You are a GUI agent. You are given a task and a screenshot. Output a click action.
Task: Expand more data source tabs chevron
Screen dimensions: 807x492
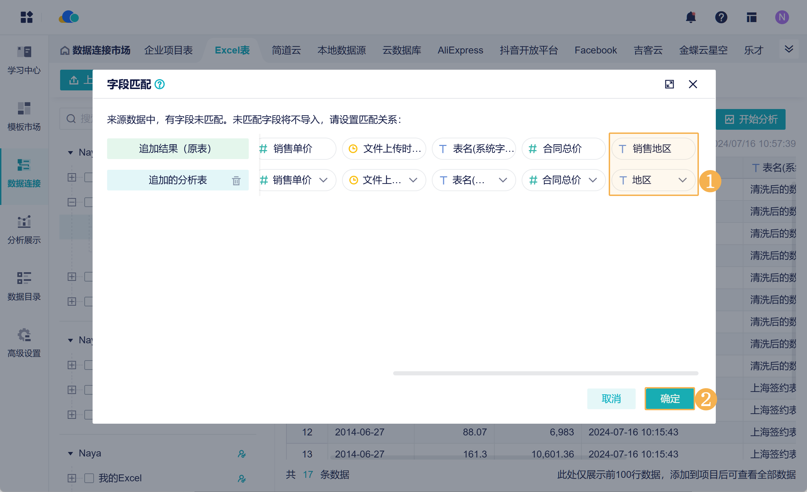(x=789, y=49)
